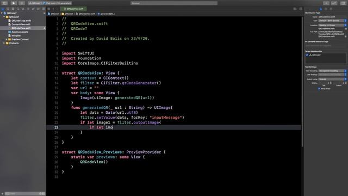
Task: Select Assets.xcassets in navigator
Action: [20, 32]
